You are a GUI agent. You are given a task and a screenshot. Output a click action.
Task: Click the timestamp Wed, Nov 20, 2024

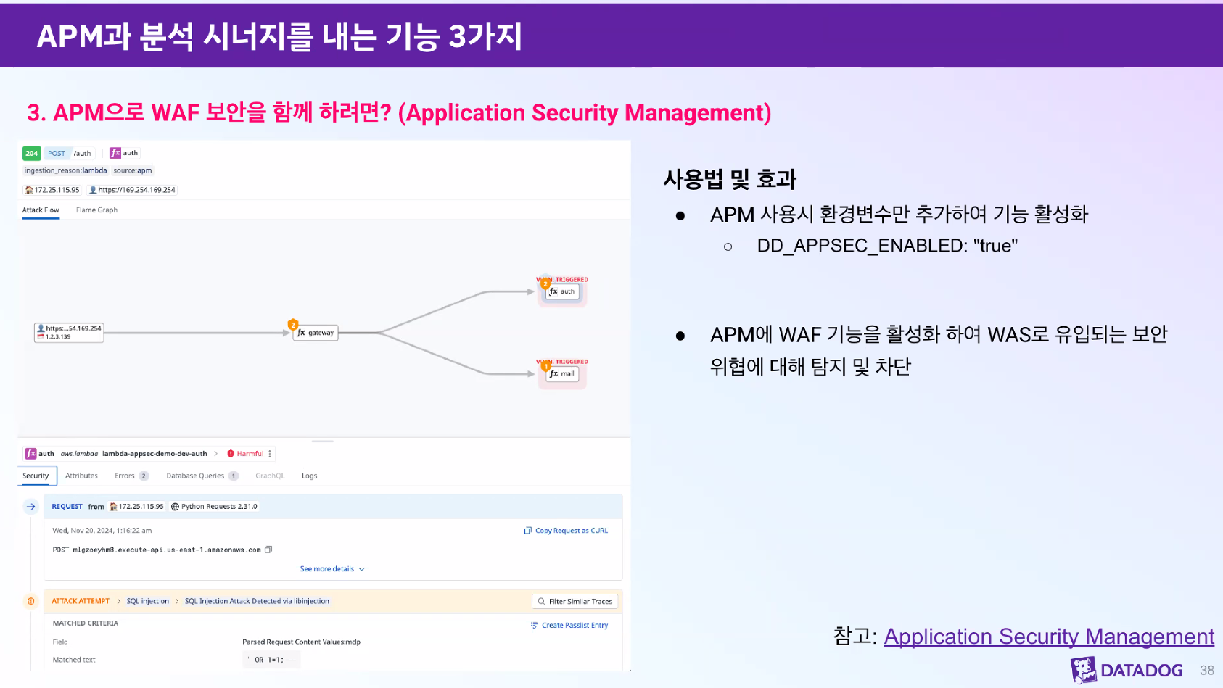pyautogui.click(x=102, y=531)
